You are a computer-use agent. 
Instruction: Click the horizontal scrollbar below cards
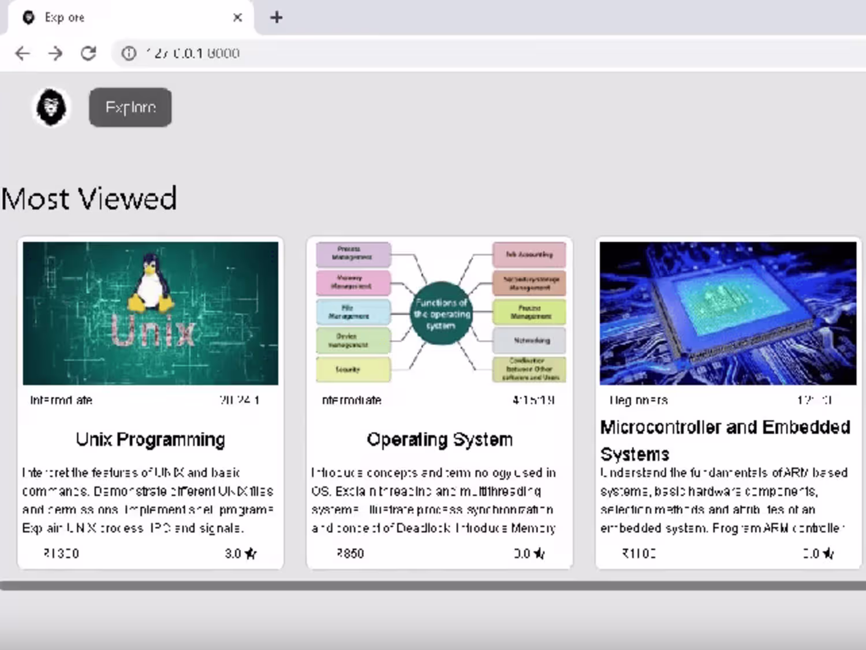(433, 585)
